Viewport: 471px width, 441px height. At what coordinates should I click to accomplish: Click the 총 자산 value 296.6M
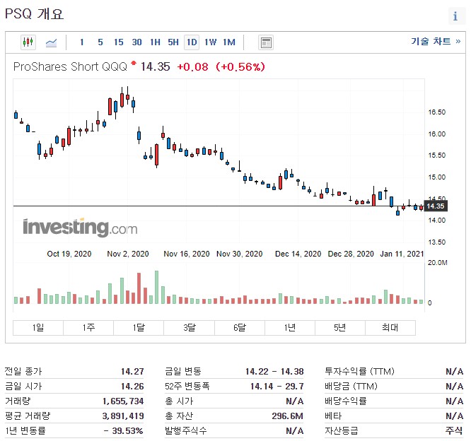(287, 416)
